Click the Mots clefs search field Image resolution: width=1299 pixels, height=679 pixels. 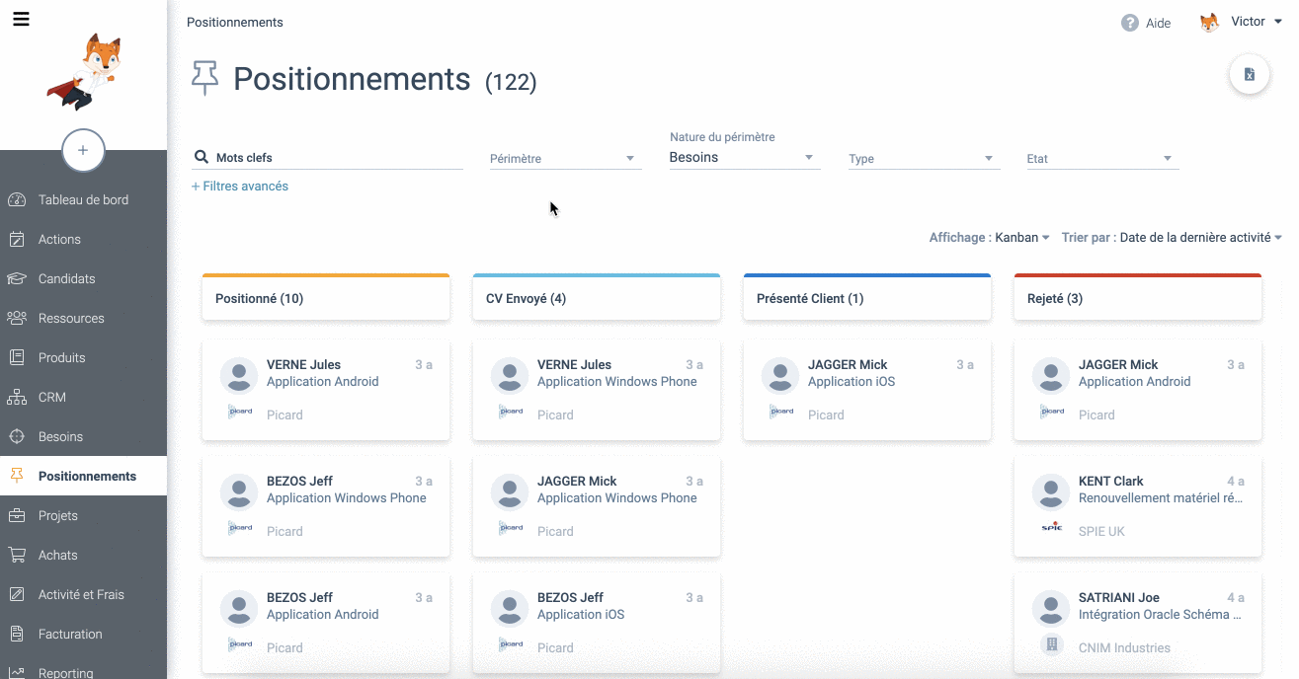point(336,157)
